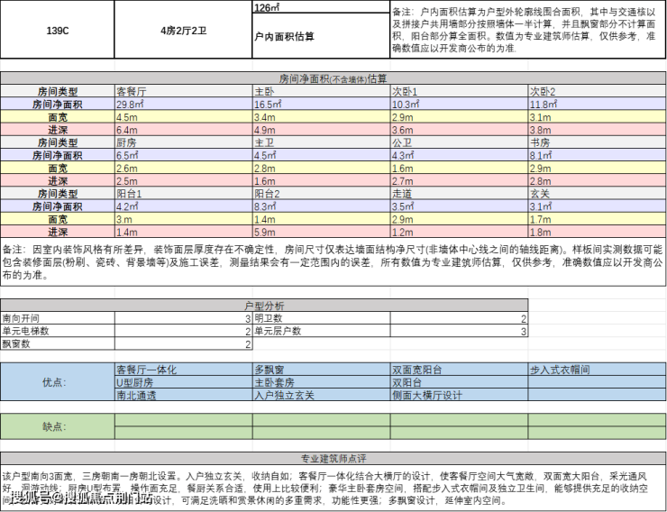Click the 厨房 cell

(184, 142)
